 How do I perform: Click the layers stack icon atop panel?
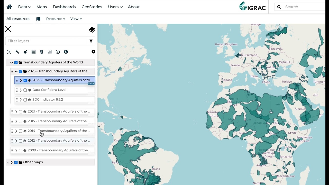click(x=92, y=30)
